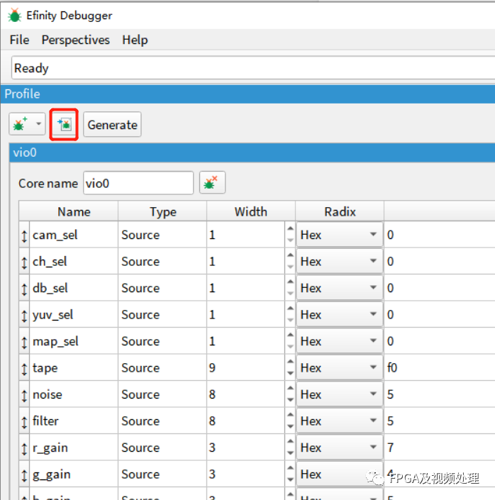Click the reorder arrow icon for cam_sel row
The image size is (495, 500).
click(x=24, y=235)
